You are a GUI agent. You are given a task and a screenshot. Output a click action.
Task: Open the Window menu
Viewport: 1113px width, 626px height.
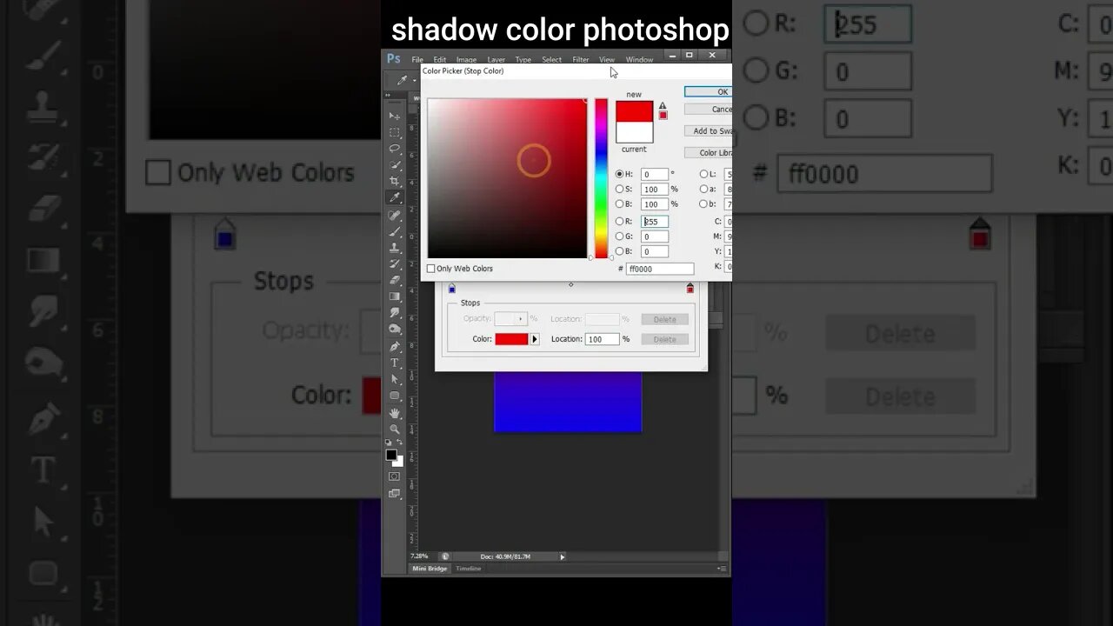639,60
